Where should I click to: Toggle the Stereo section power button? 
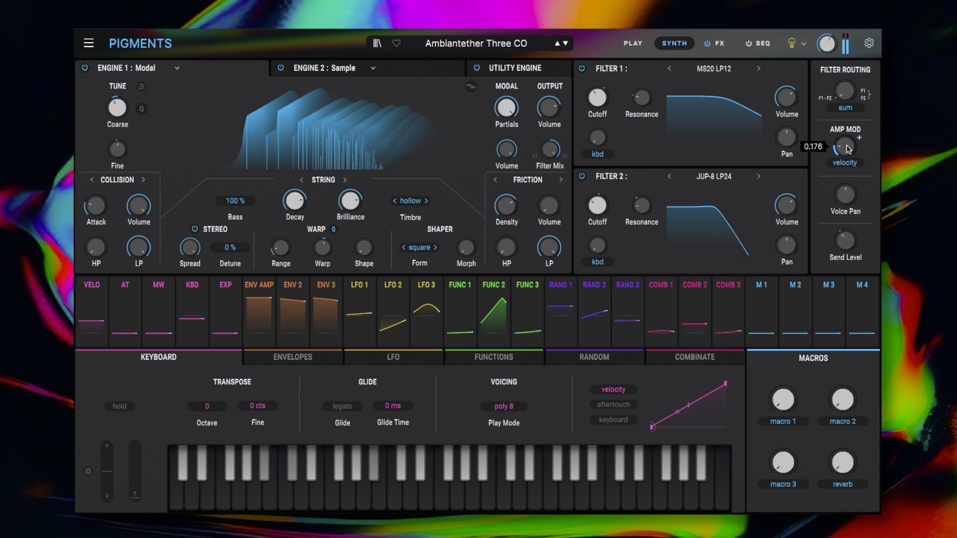tap(194, 229)
